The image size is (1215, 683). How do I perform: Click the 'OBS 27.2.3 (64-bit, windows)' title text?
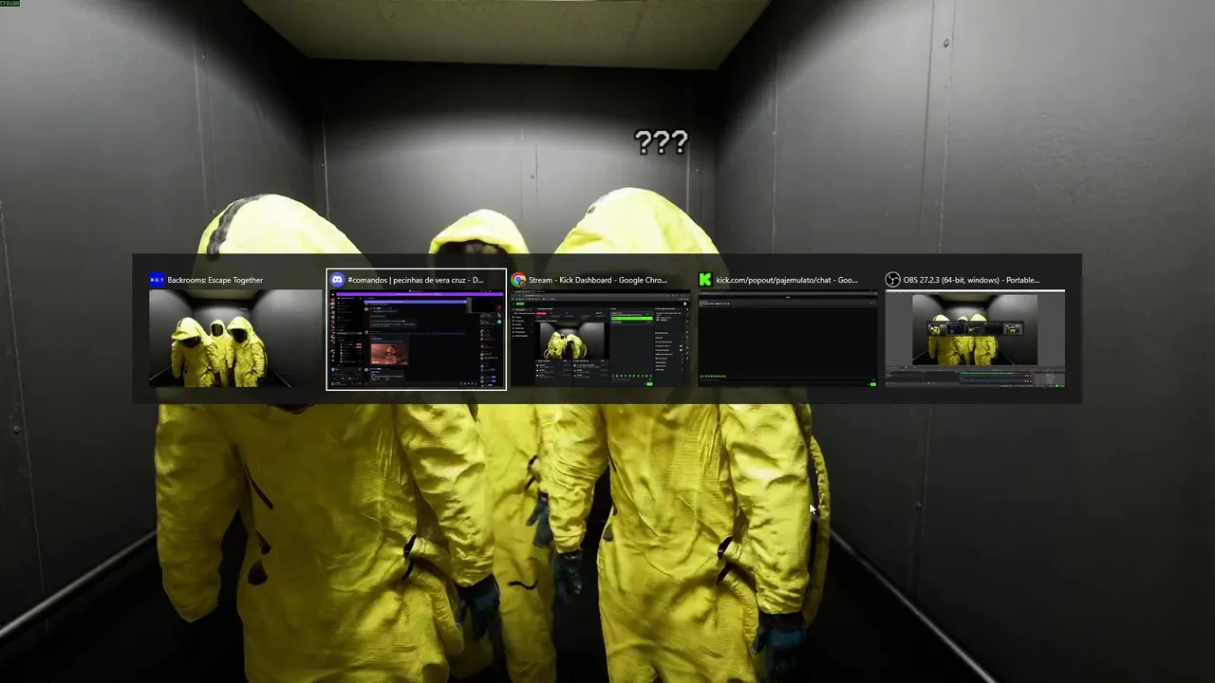(971, 280)
